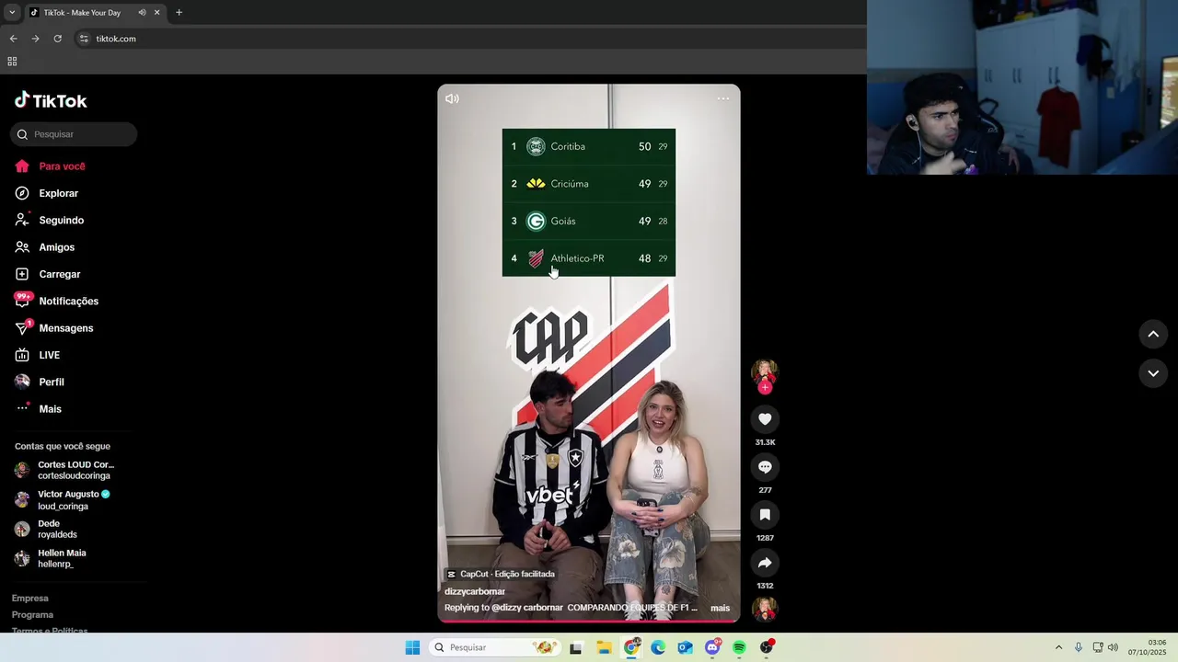
Task: Open File Explorer from the taskbar
Action: click(x=604, y=647)
